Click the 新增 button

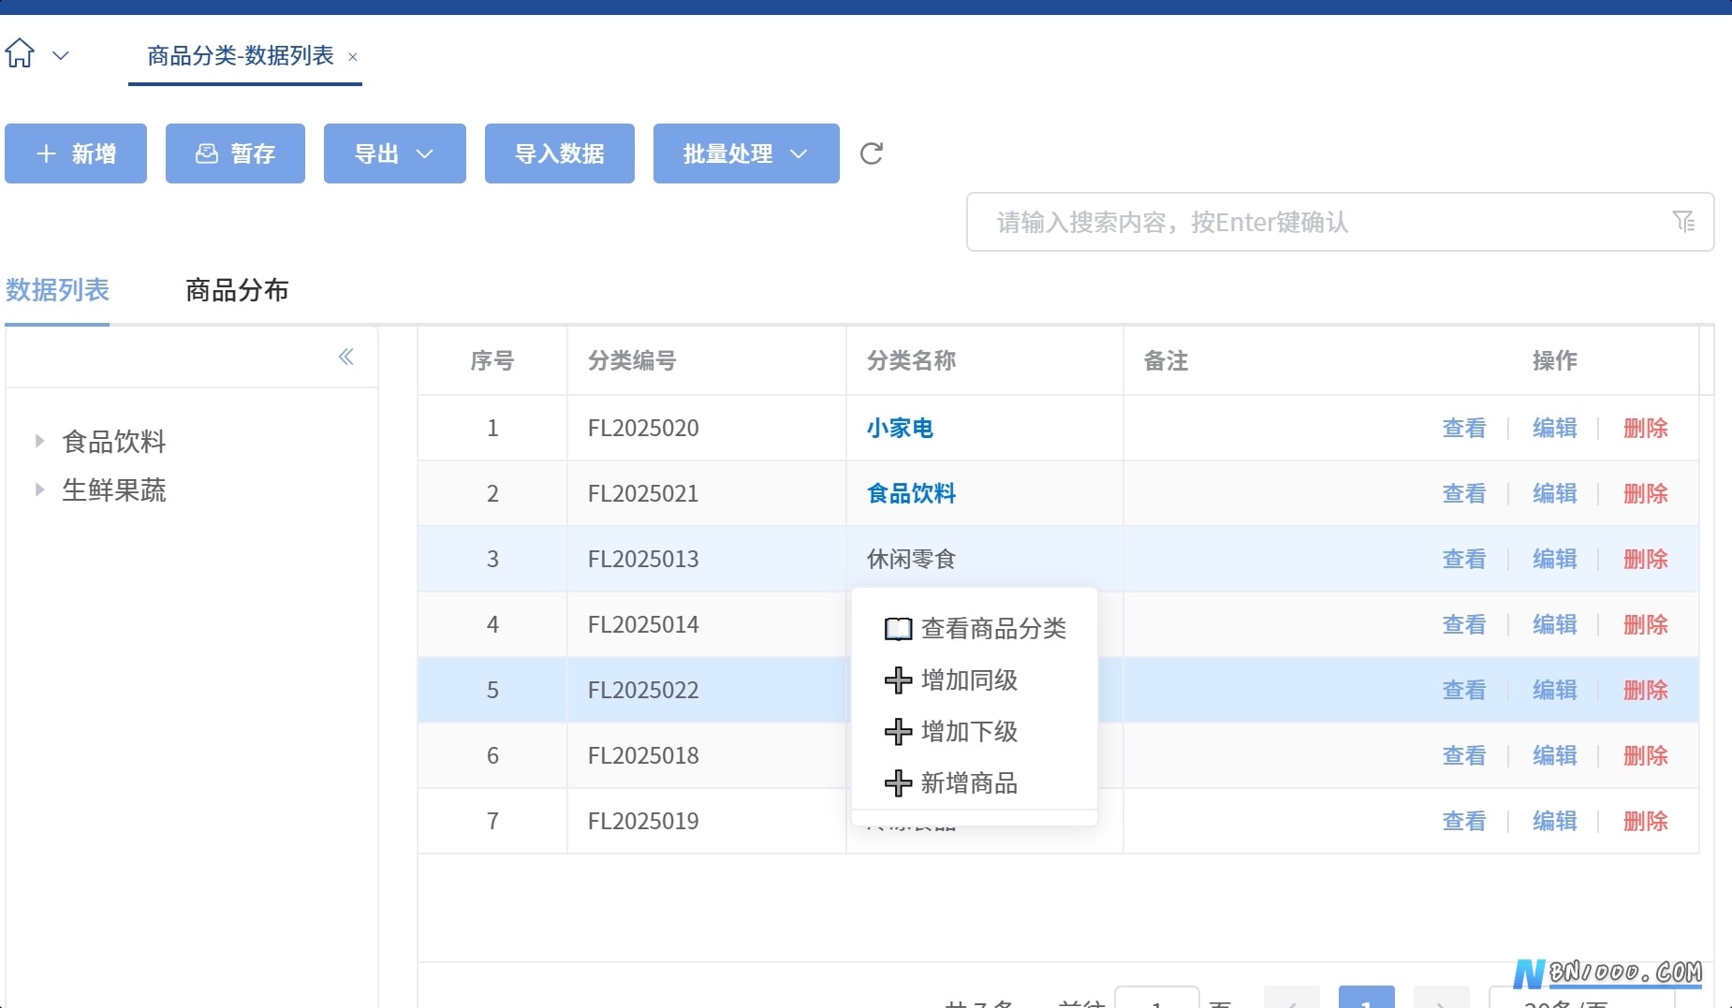click(x=76, y=153)
